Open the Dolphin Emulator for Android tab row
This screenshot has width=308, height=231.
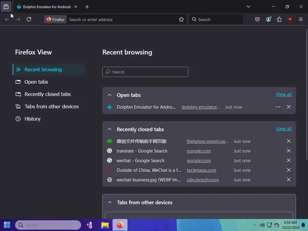tap(146, 107)
